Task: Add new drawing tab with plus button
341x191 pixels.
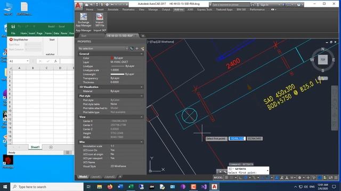Action: [143, 36]
